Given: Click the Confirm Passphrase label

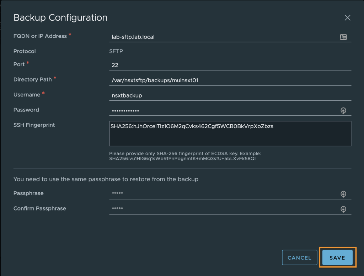Looking at the screenshot, I should tap(40, 208).
